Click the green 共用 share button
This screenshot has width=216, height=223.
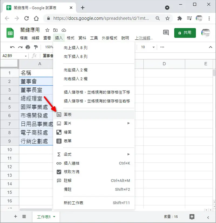(185, 33)
